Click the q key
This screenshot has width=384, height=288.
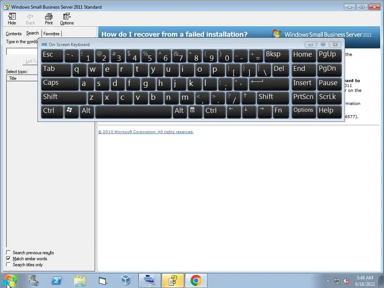[79, 70]
